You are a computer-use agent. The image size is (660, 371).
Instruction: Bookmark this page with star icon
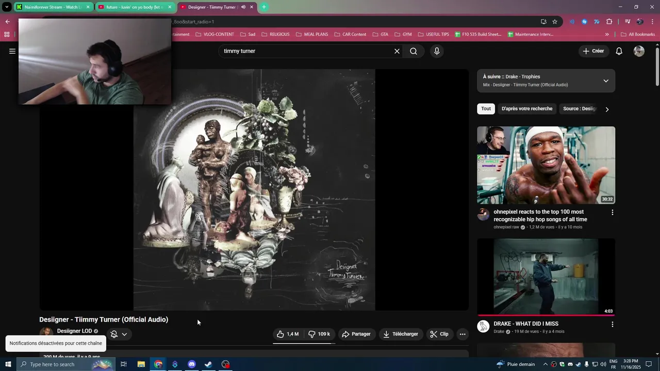(x=555, y=22)
